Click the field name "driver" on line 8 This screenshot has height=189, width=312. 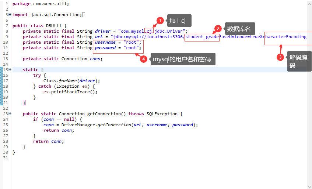pyautogui.click(x=103, y=31)
